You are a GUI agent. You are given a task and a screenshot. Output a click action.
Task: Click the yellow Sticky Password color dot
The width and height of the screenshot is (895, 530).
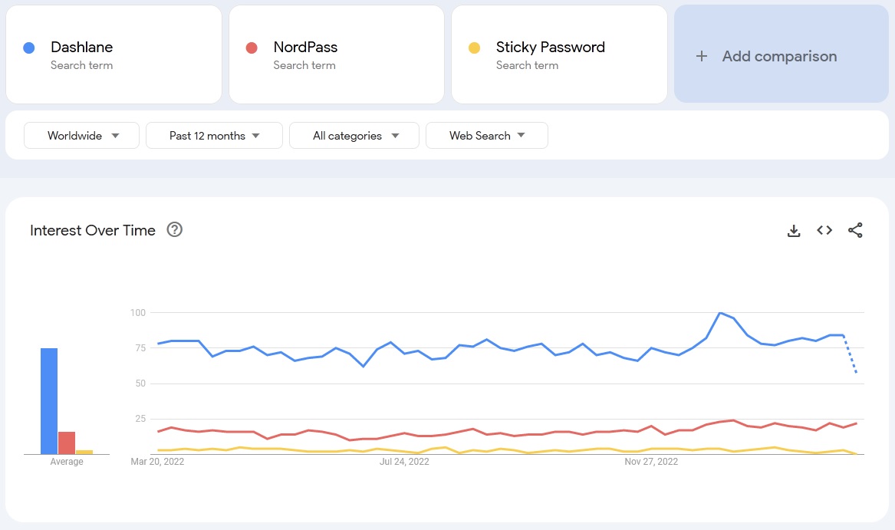pos(474,48)
